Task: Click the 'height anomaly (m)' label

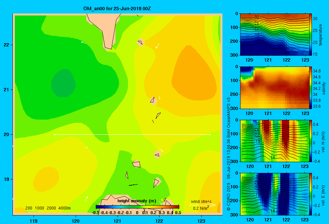Action: 137,201
